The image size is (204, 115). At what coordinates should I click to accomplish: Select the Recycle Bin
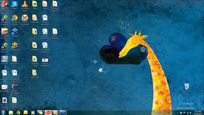tap(187, 88)
